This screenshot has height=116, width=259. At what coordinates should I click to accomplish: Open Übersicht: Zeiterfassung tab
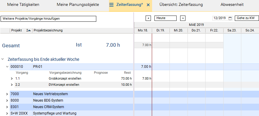point(181,5)
